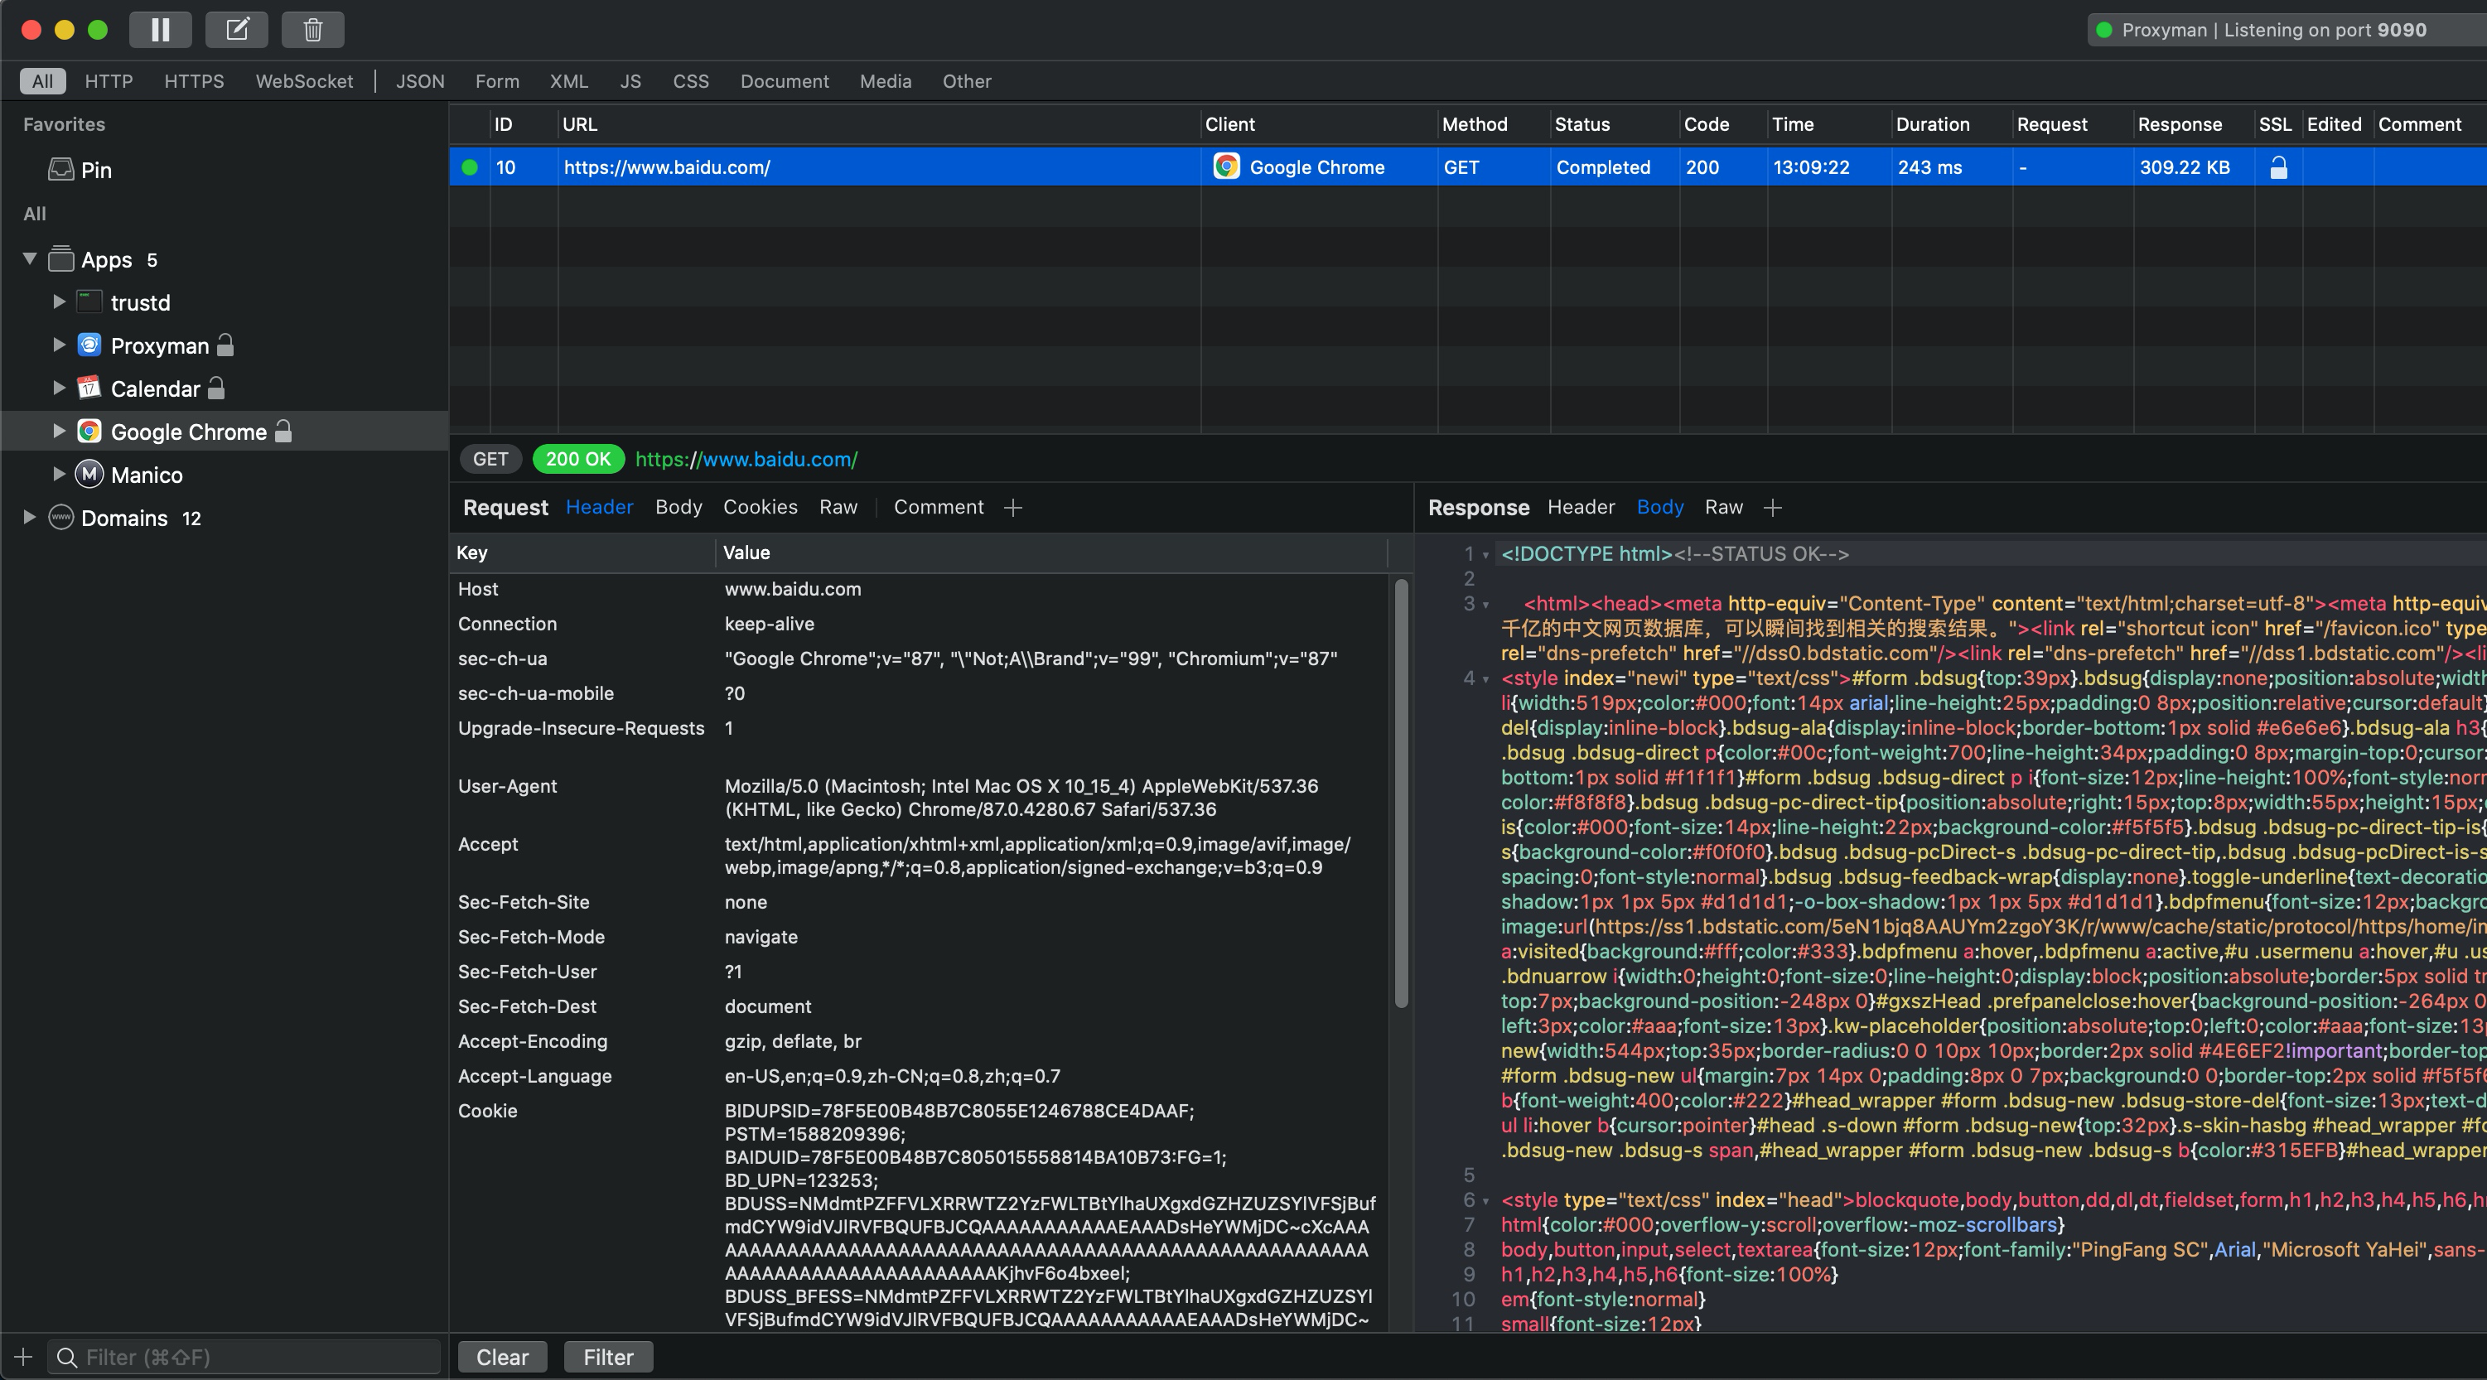Click the Pin tray icon in Favorites
2487x1380 pixels.
click(x=60, y=170)
